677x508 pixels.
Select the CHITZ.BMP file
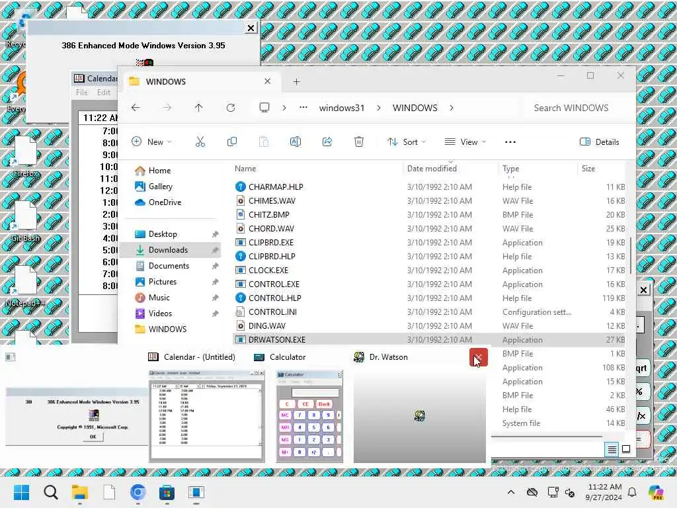pos(429,215)
